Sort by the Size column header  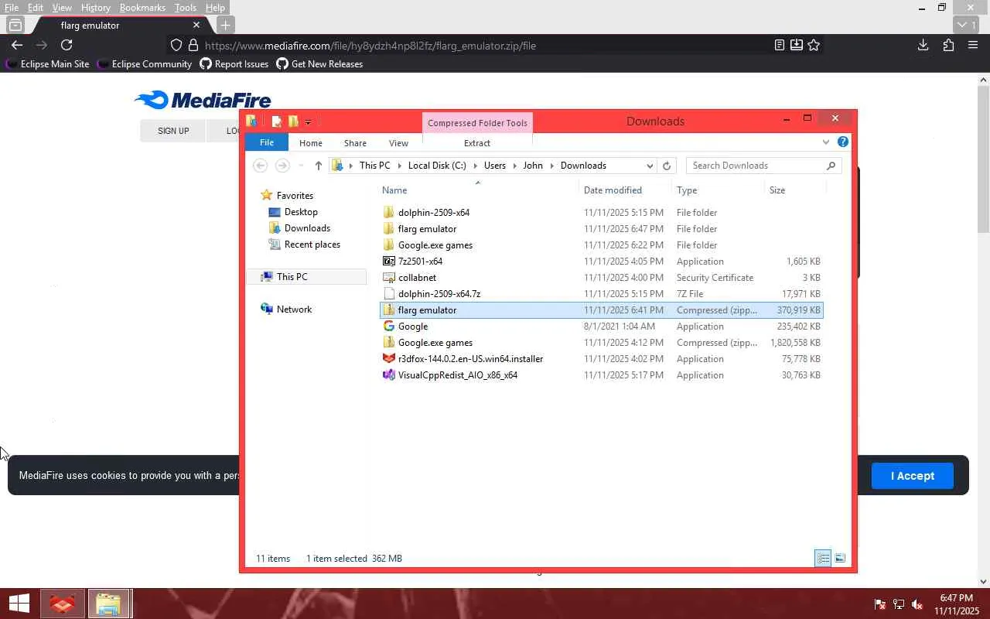click(x=795, y=190)
